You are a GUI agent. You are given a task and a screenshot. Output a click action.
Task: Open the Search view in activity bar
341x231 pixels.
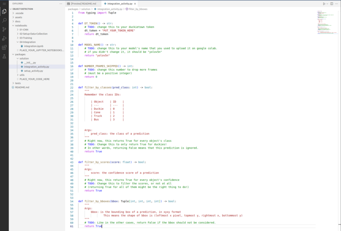4,21
